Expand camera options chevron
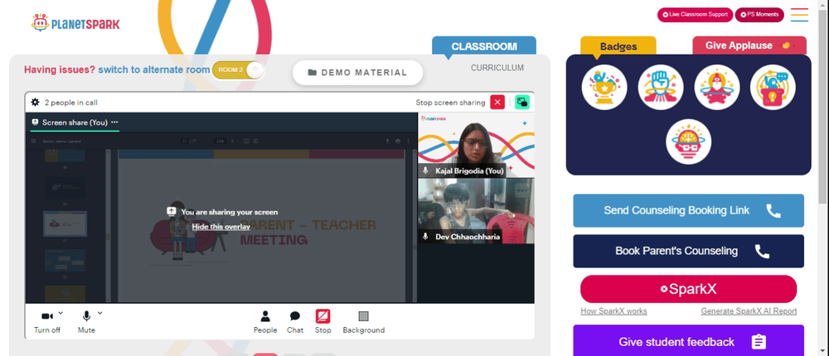 coord(61,313)
